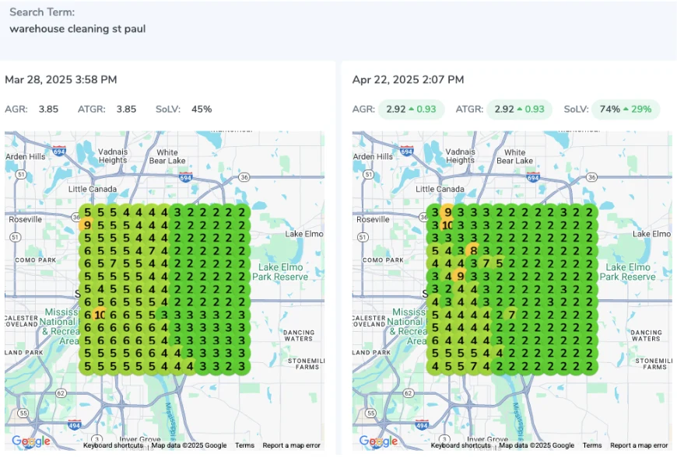Open Google logo on the March map

(31, 441)
